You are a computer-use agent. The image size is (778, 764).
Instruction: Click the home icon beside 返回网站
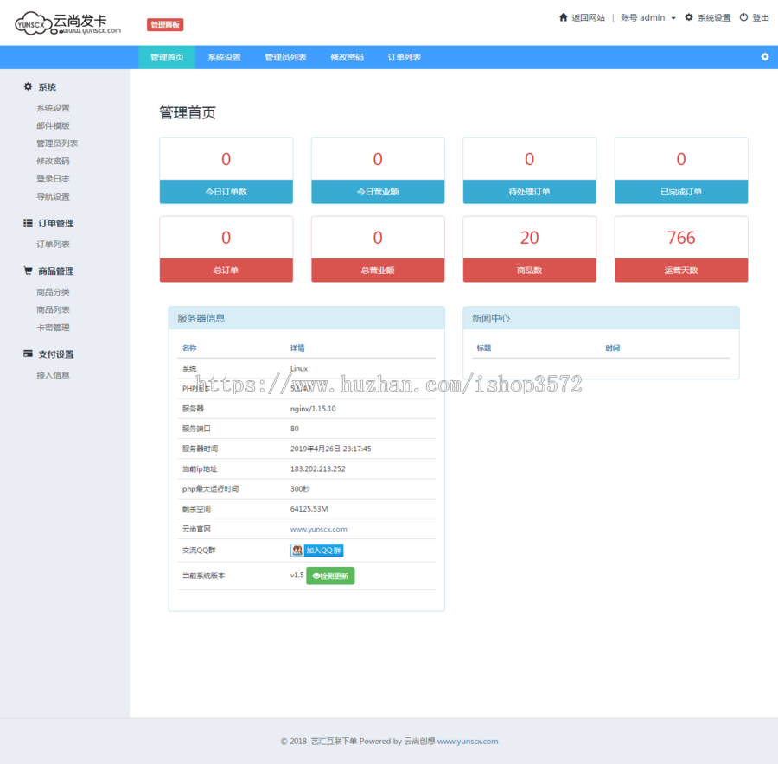(x=563, y=17)
